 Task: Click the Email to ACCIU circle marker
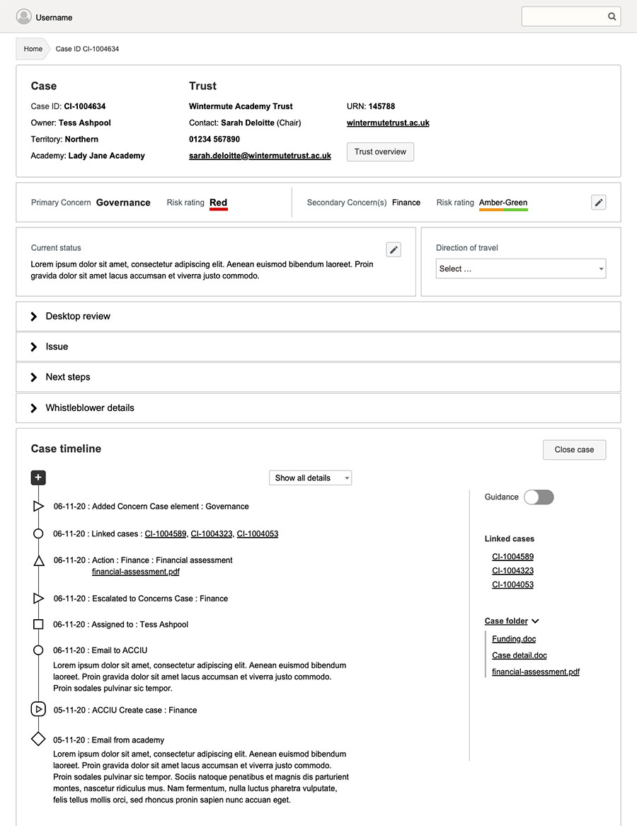pos(38,650)
